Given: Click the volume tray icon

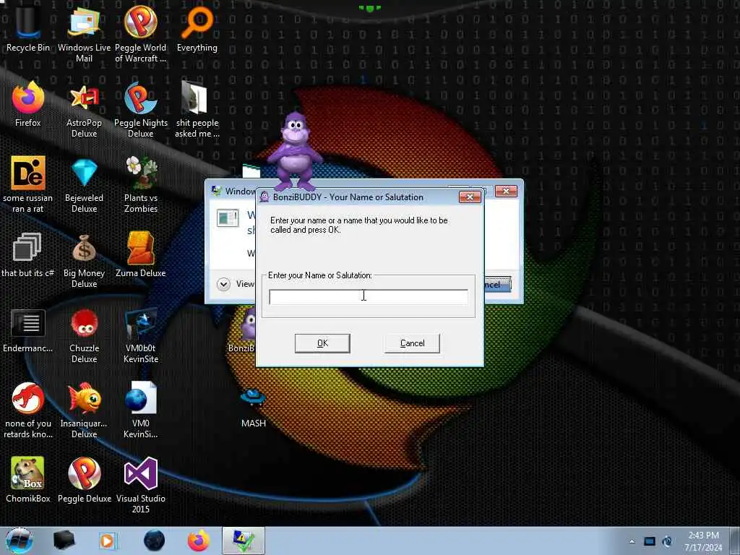Looking at the screenshot, I should click(667, 541).
